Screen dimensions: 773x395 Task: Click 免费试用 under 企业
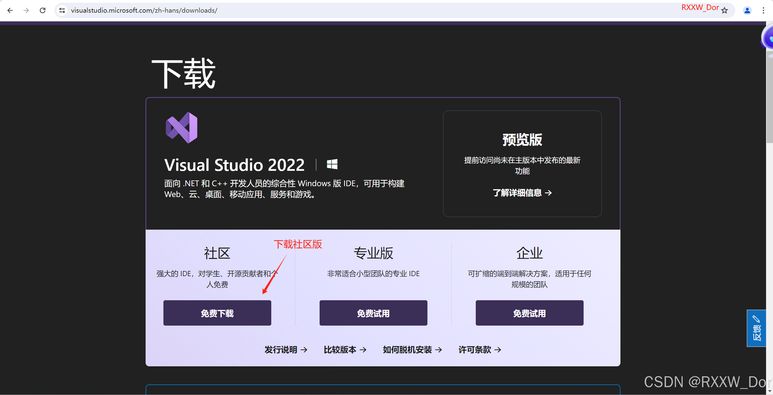click(529, 313)
